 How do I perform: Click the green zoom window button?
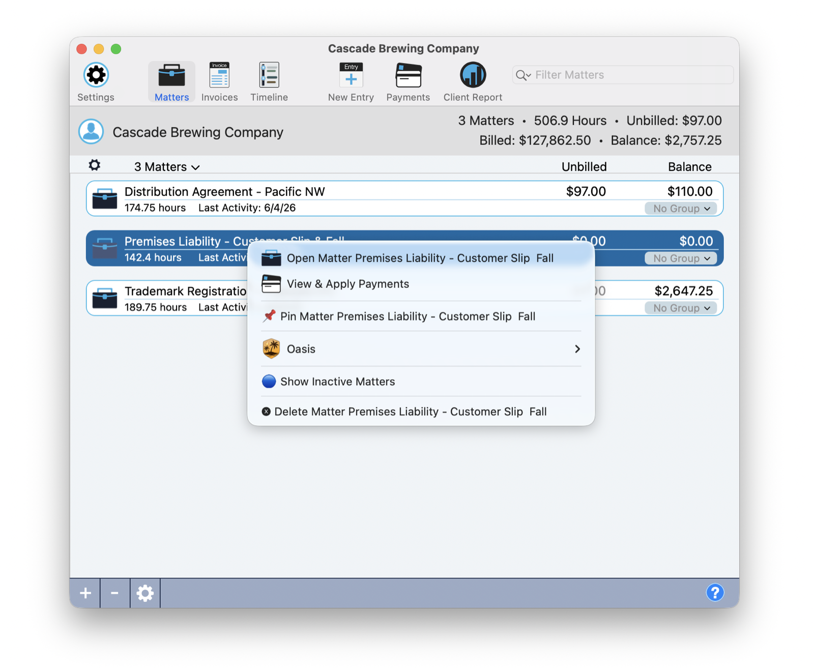pos(116,49)
